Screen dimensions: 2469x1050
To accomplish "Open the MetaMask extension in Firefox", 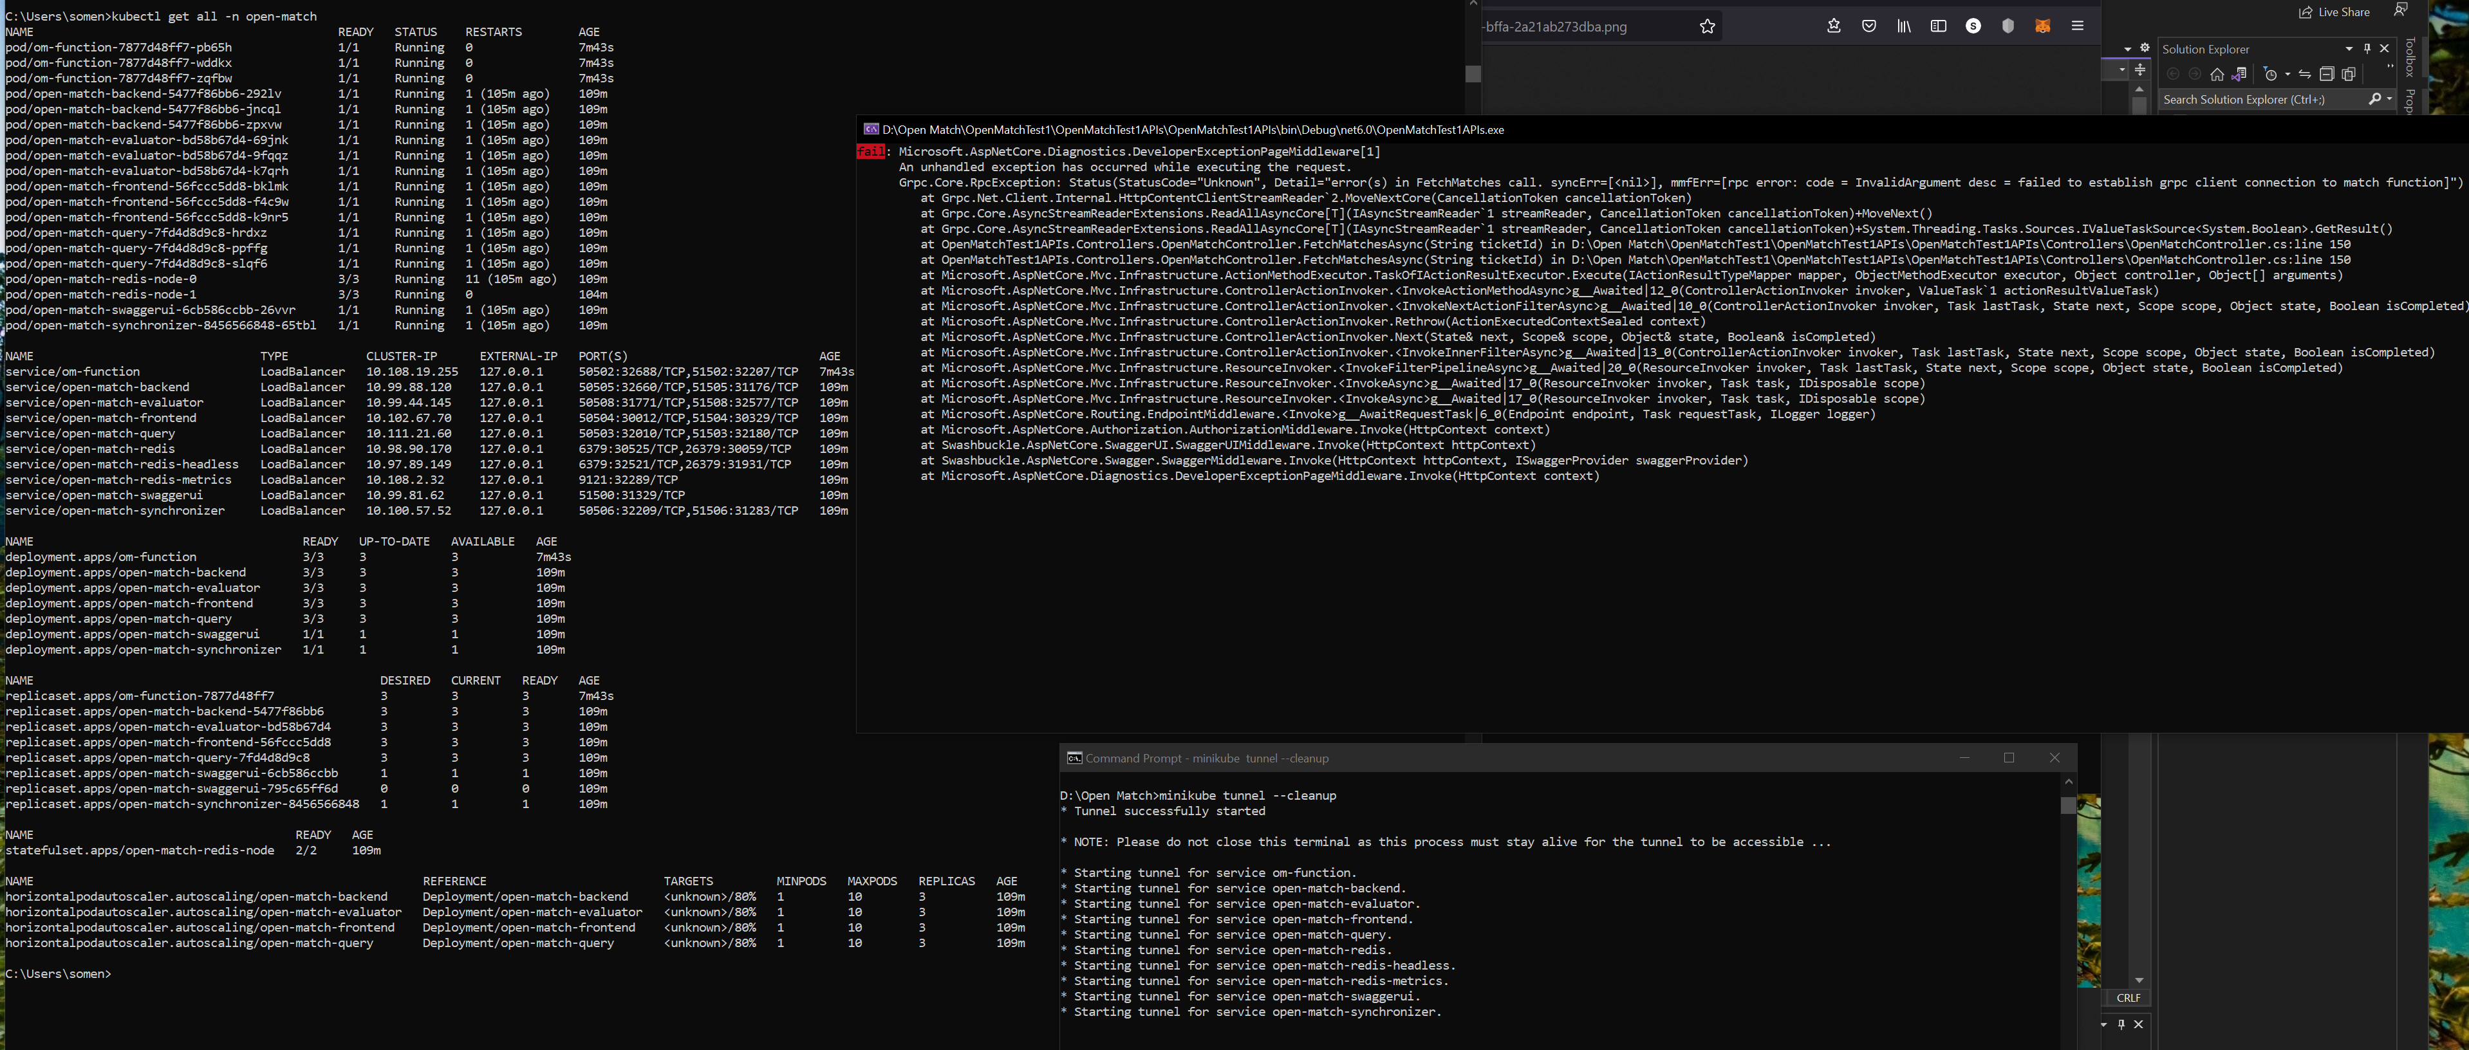I will click(x=2042, y=26).
